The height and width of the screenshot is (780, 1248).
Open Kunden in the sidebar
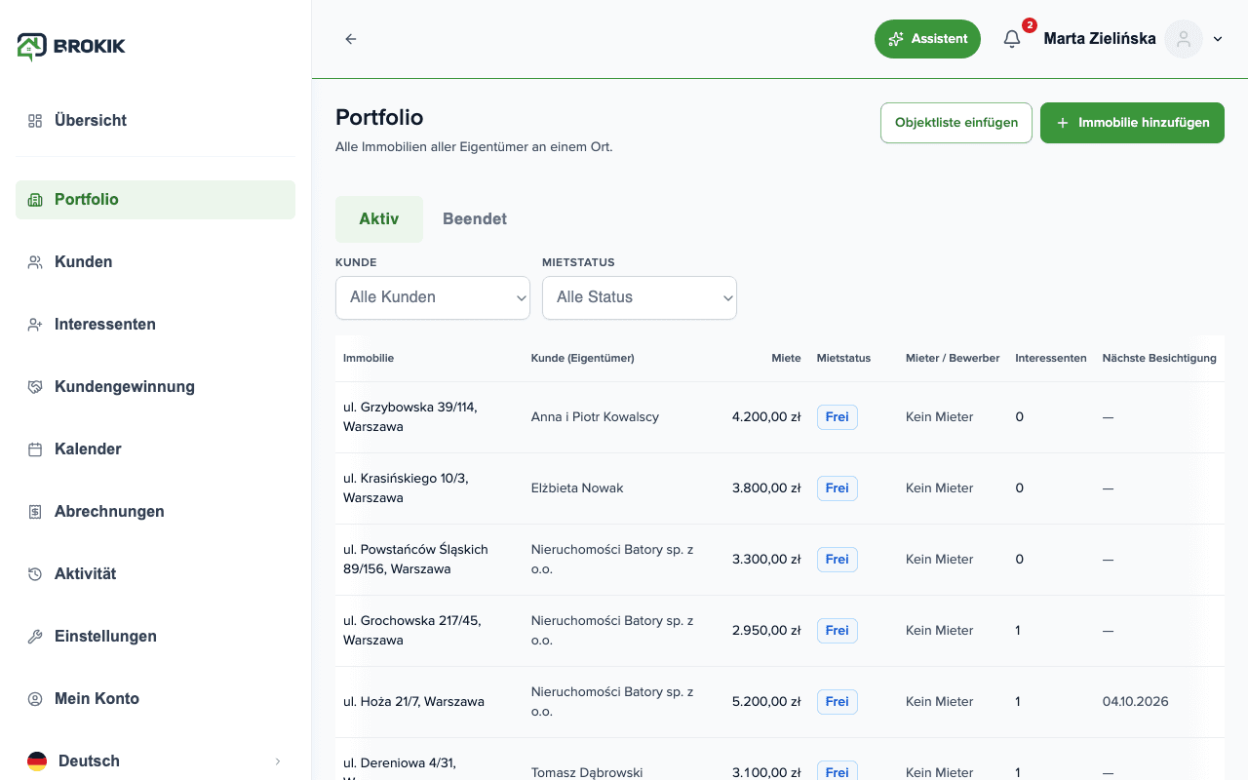coord(156,262)
